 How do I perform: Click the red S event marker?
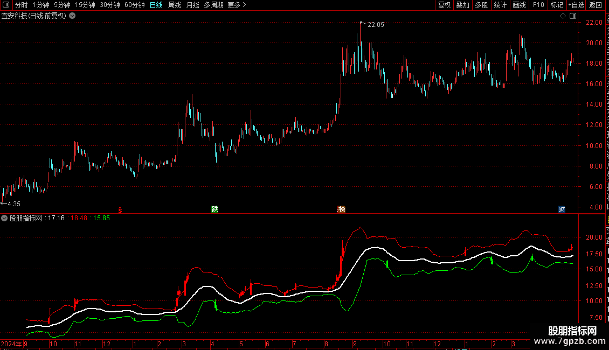pyautogui.click(x=120, y=209)
